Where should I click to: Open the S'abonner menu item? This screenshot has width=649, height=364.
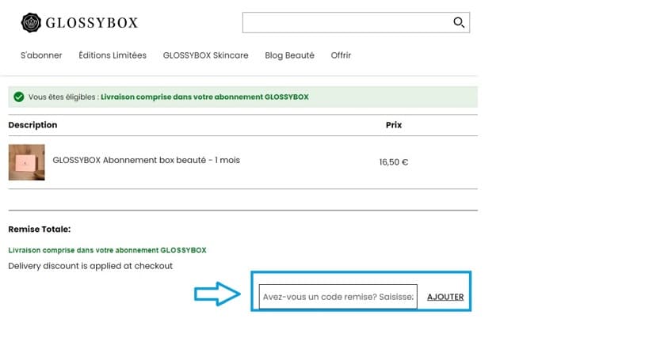(41, 55)
